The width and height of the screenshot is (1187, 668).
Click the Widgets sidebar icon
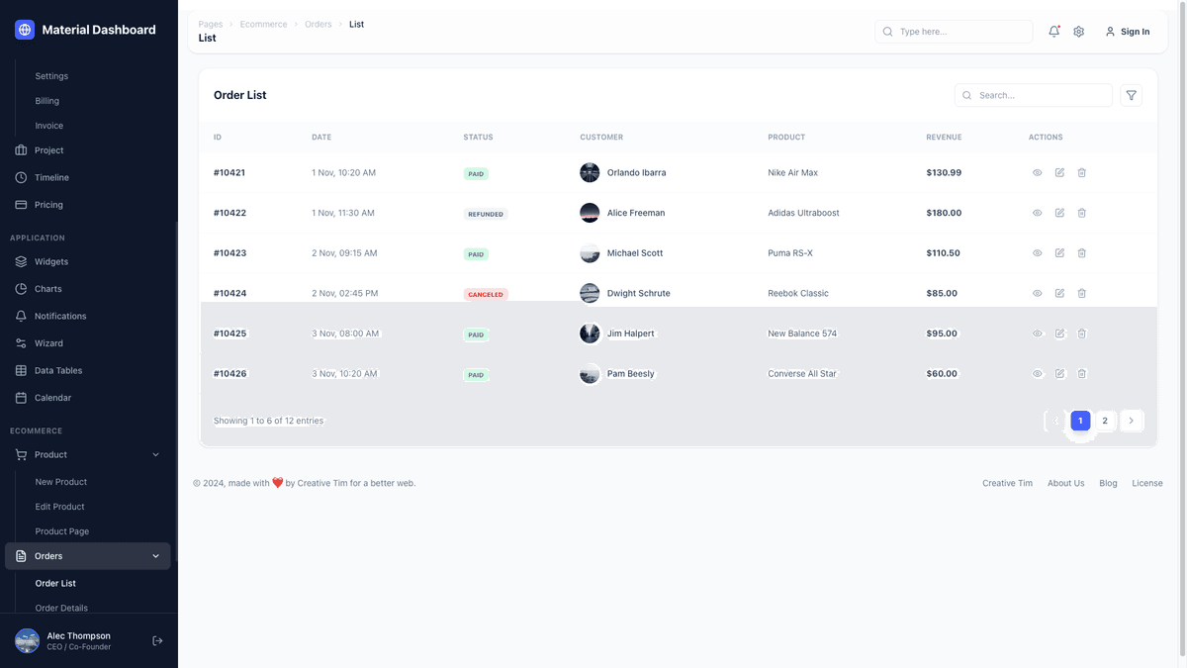pos(22,260)
